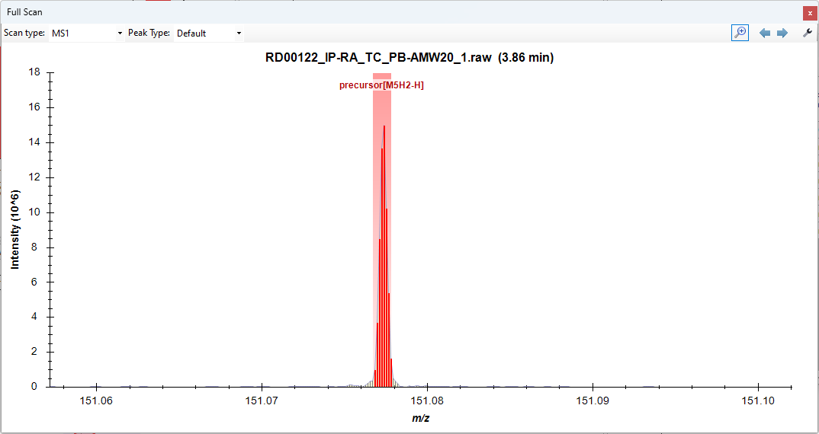Click the Scan type dropdown arrow
The image size is (819, 434).
pos(120,34)
